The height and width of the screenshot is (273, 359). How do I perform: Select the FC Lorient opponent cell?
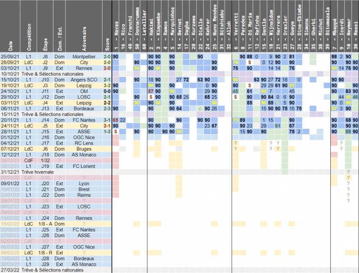[84, 166]
